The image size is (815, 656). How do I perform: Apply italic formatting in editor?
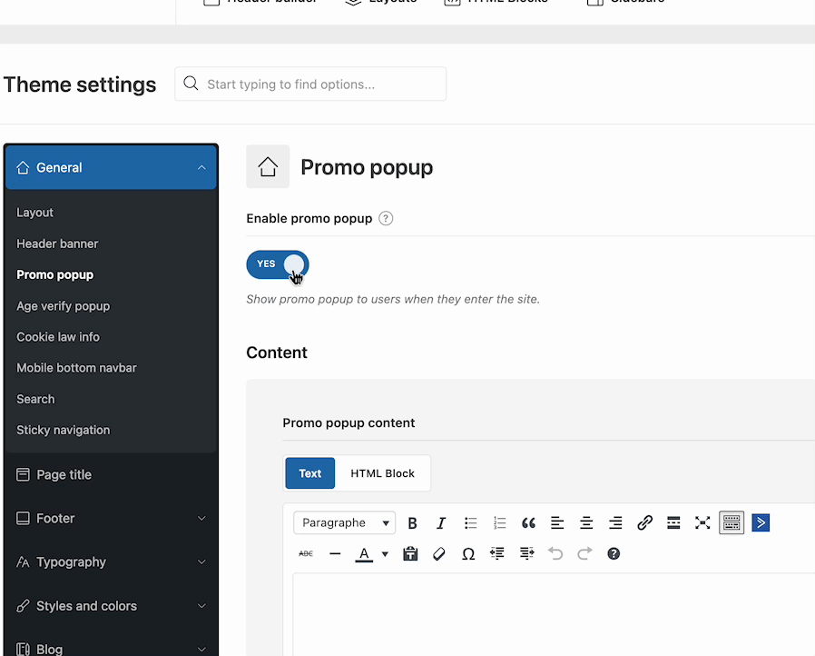pos(441,522)
